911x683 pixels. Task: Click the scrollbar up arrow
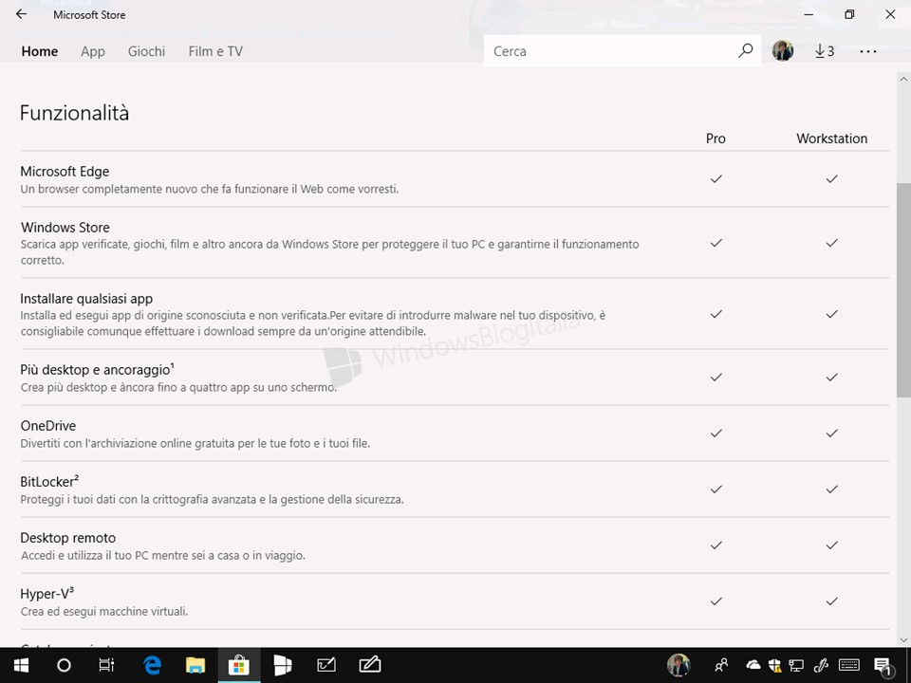(x=903, y=80)
